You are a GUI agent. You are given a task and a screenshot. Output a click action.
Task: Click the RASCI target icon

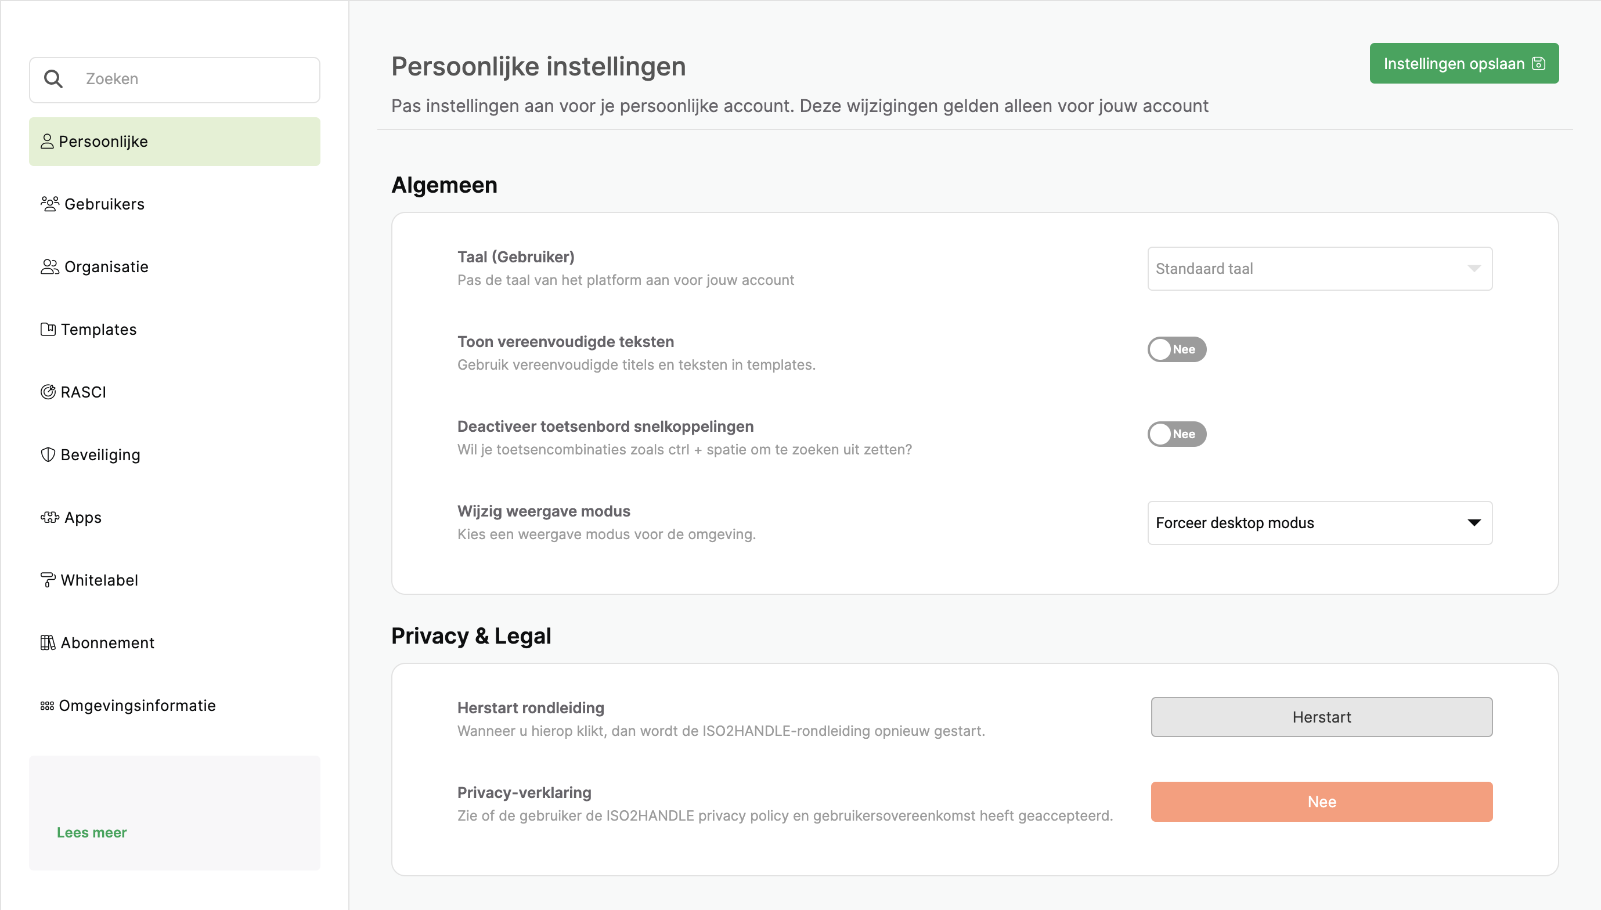tap(48, 392)
